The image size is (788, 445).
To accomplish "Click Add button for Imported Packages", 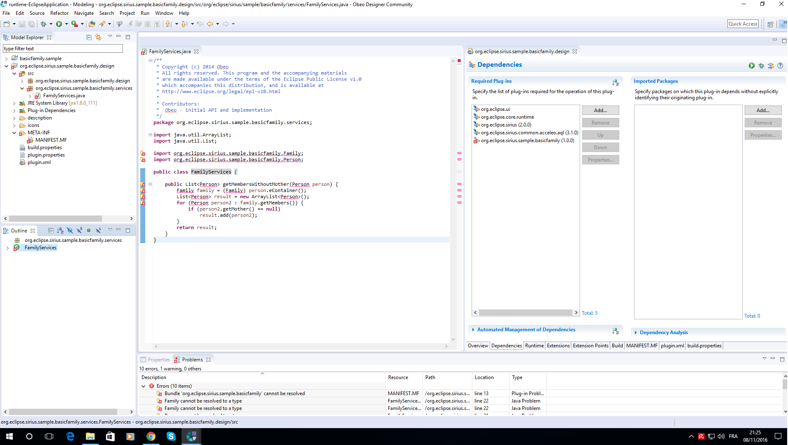I will (x=762, y=110).
